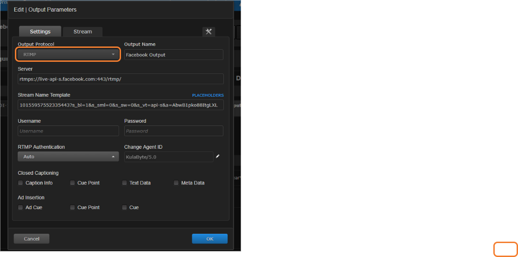Click the pencil icon beside Change Agent ID
This screenshot has height=257, width=518.
pos(217,157)
